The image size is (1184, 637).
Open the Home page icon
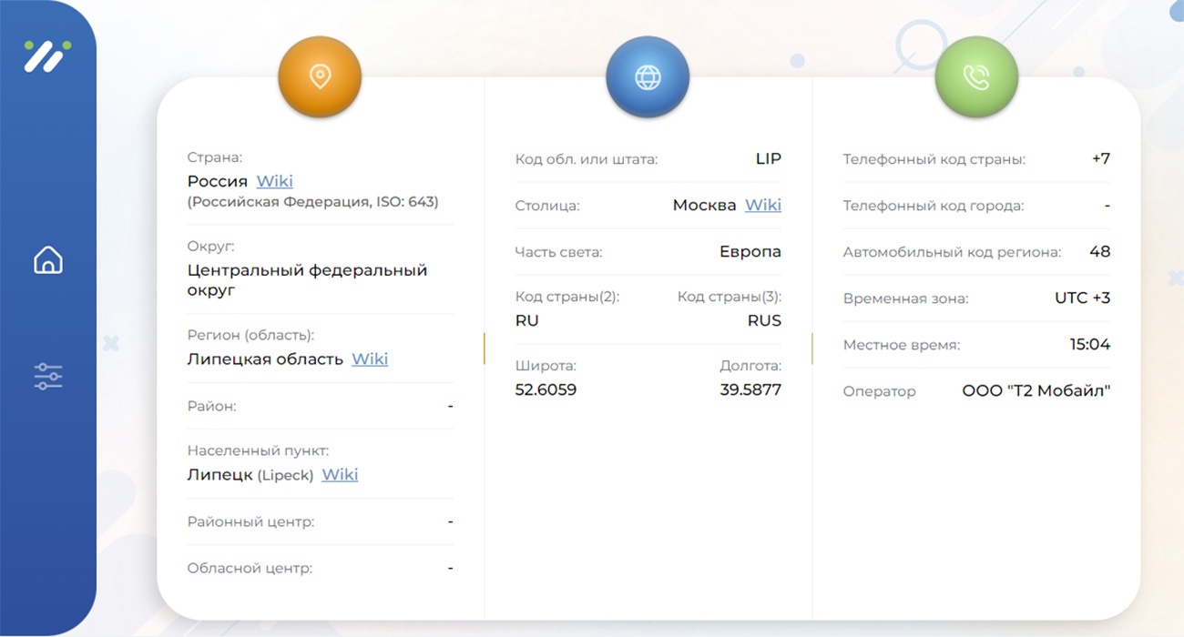point(48,260)
